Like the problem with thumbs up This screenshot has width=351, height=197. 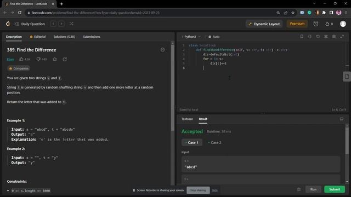(25, 59)
